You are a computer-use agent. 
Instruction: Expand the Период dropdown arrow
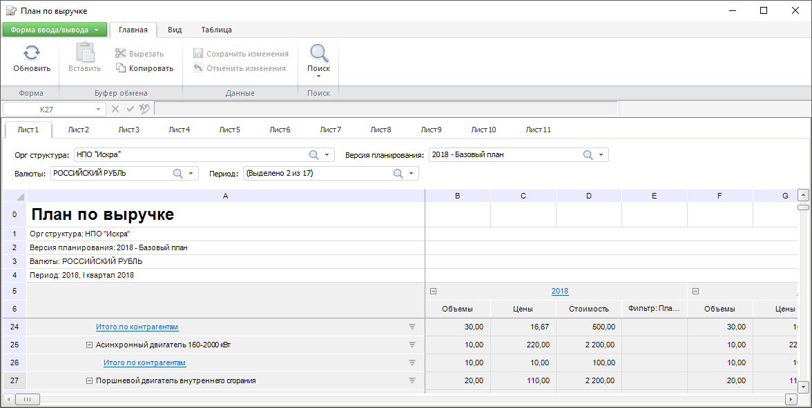click(x=412, y=174)
